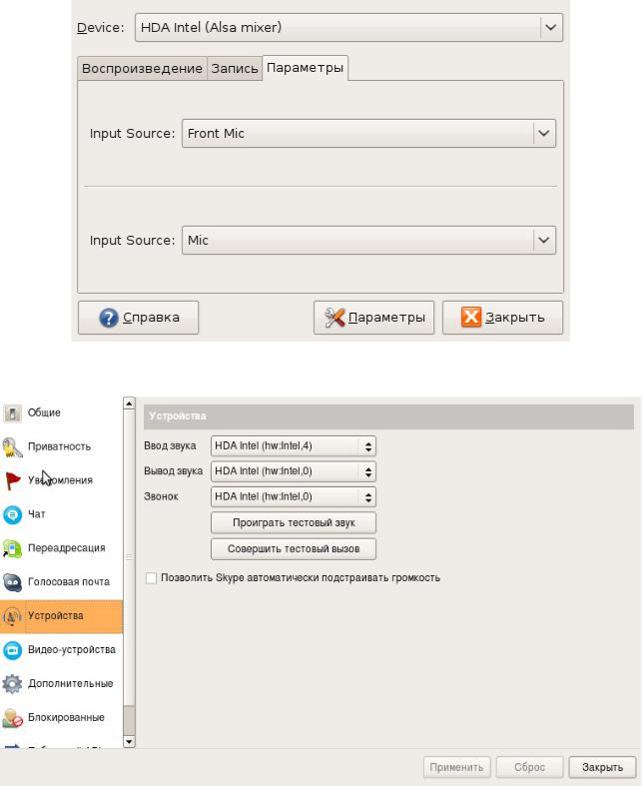Click the tools icon on Параметры button

[334, 318]
